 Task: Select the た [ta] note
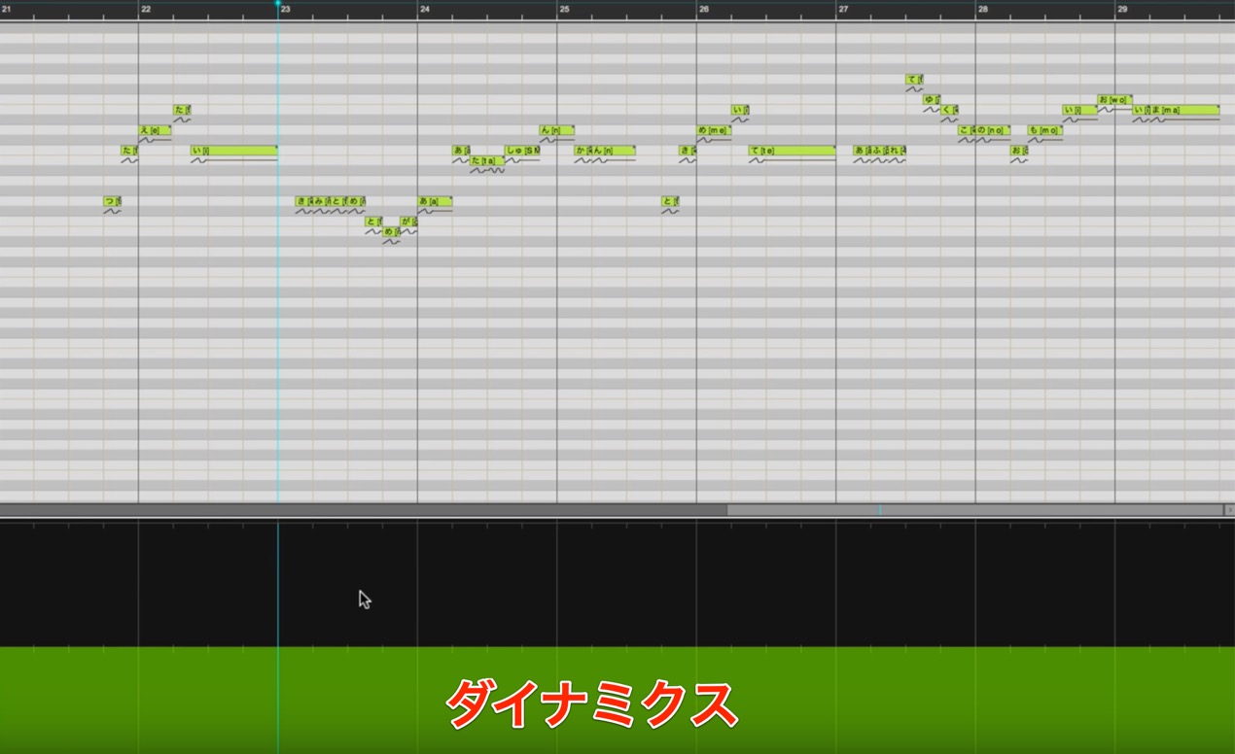click(487, 161)
